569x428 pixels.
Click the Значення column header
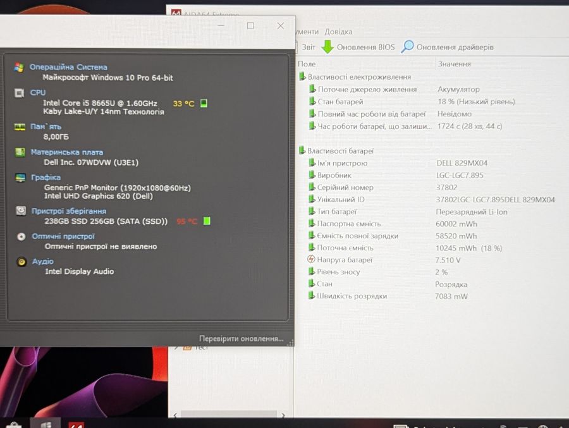pos(454,64)
